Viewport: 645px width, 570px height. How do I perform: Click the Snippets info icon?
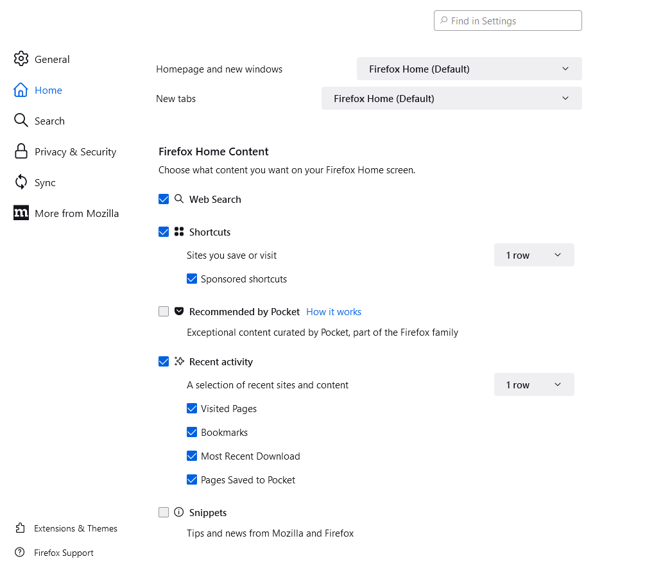[179, 512]
